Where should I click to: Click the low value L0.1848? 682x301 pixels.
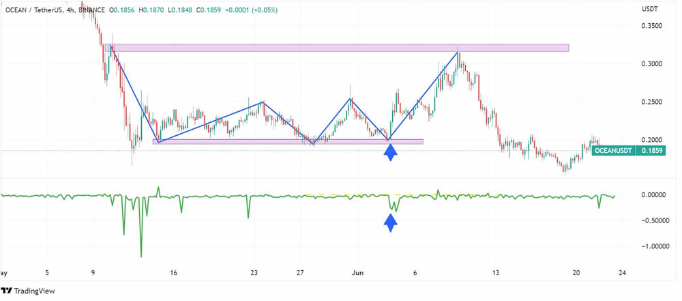179,9
